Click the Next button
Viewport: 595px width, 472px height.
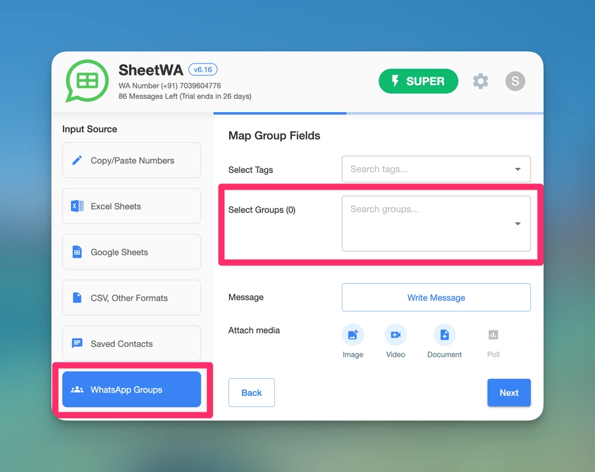click(x=509, y=393)
